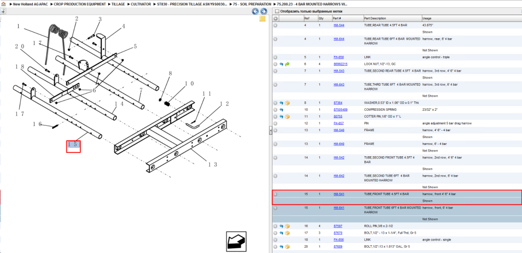
Task: Click yellow box icon for ROLL PIN row
Action: (287, 226)
